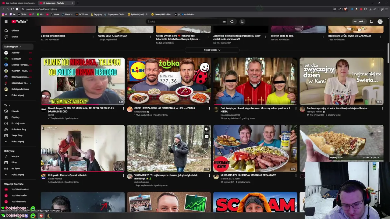Open options for GDZIE JEST ATLANTYDA short

coord(151,37)
